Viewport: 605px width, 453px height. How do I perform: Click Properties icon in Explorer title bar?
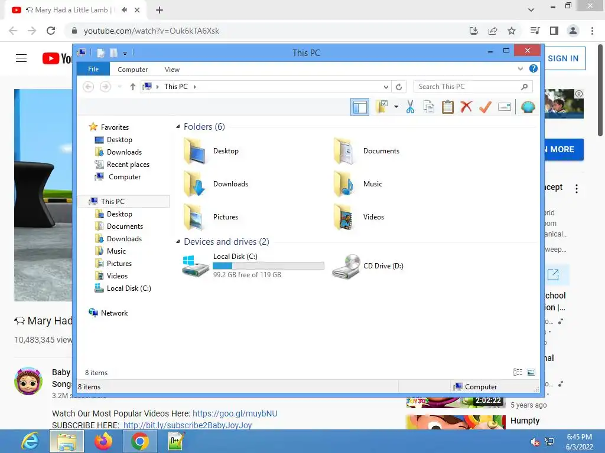pos(100,53)
